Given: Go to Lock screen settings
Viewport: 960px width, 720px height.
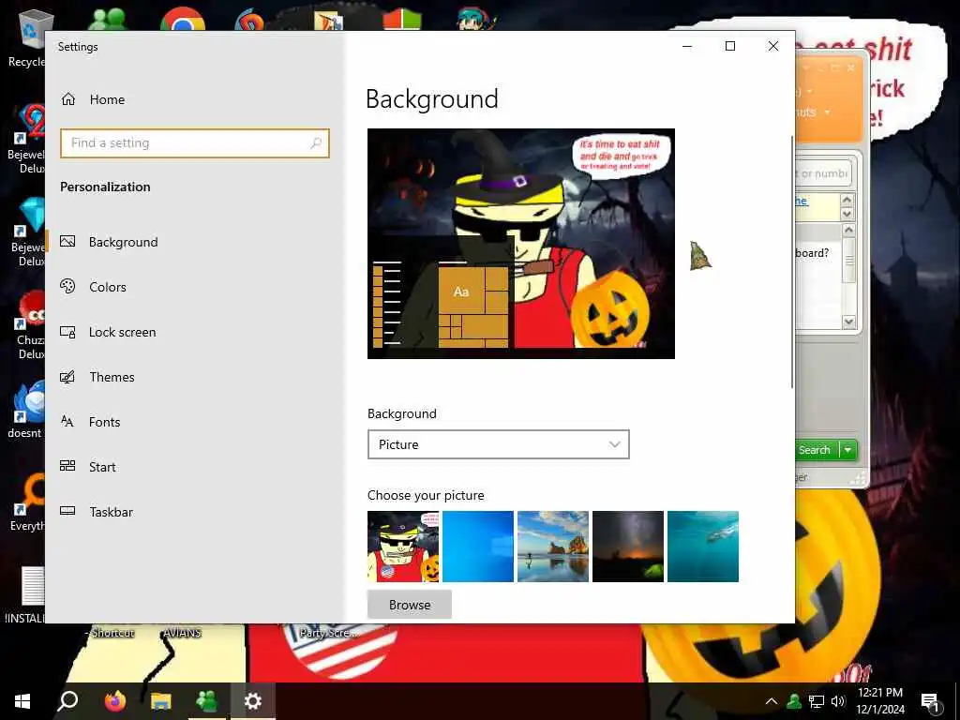Looking at the screenshot, I should point(122,332).
